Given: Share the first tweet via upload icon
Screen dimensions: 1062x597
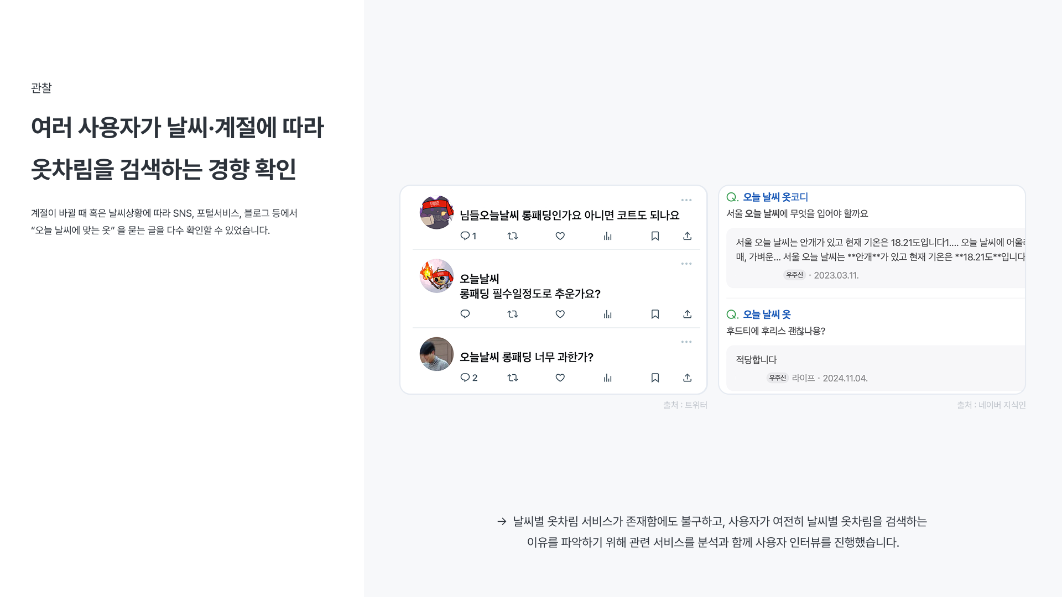Looking at the screenshot, I should click(687, 236).
